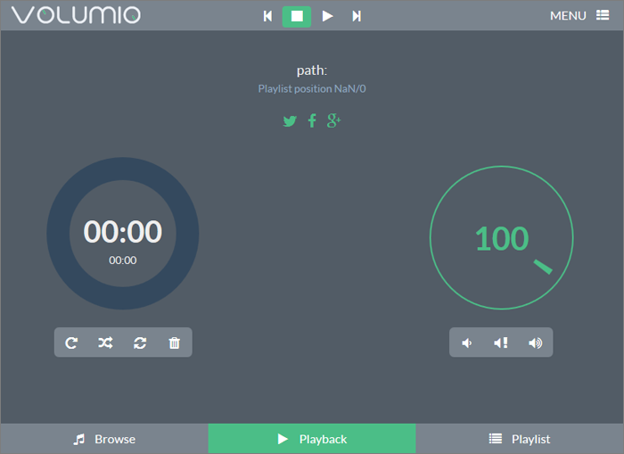Share on Facebook icon
Screen dimensions: 624x454
click(312, 120)
